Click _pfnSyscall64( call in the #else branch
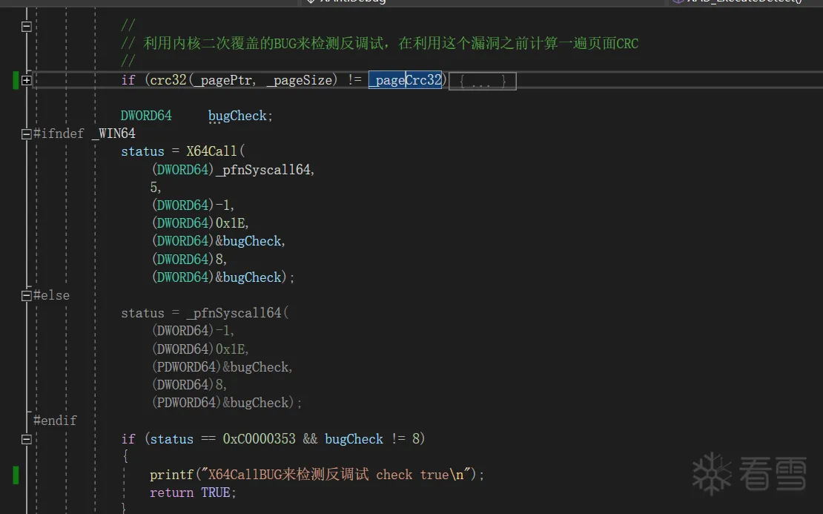 point(237,313)
